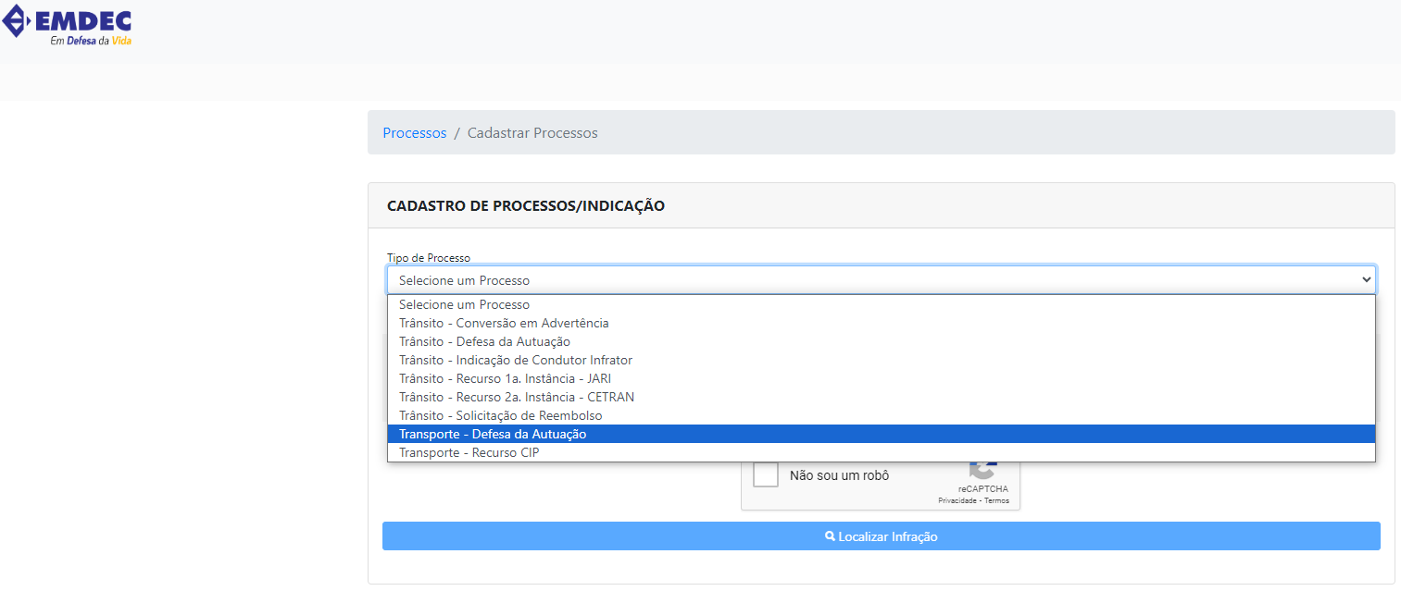Select 'Trânsito - Defesa da Autuação' option
Image resolution: width=1401 pixels, height=591 pixels.
(484, 341)
